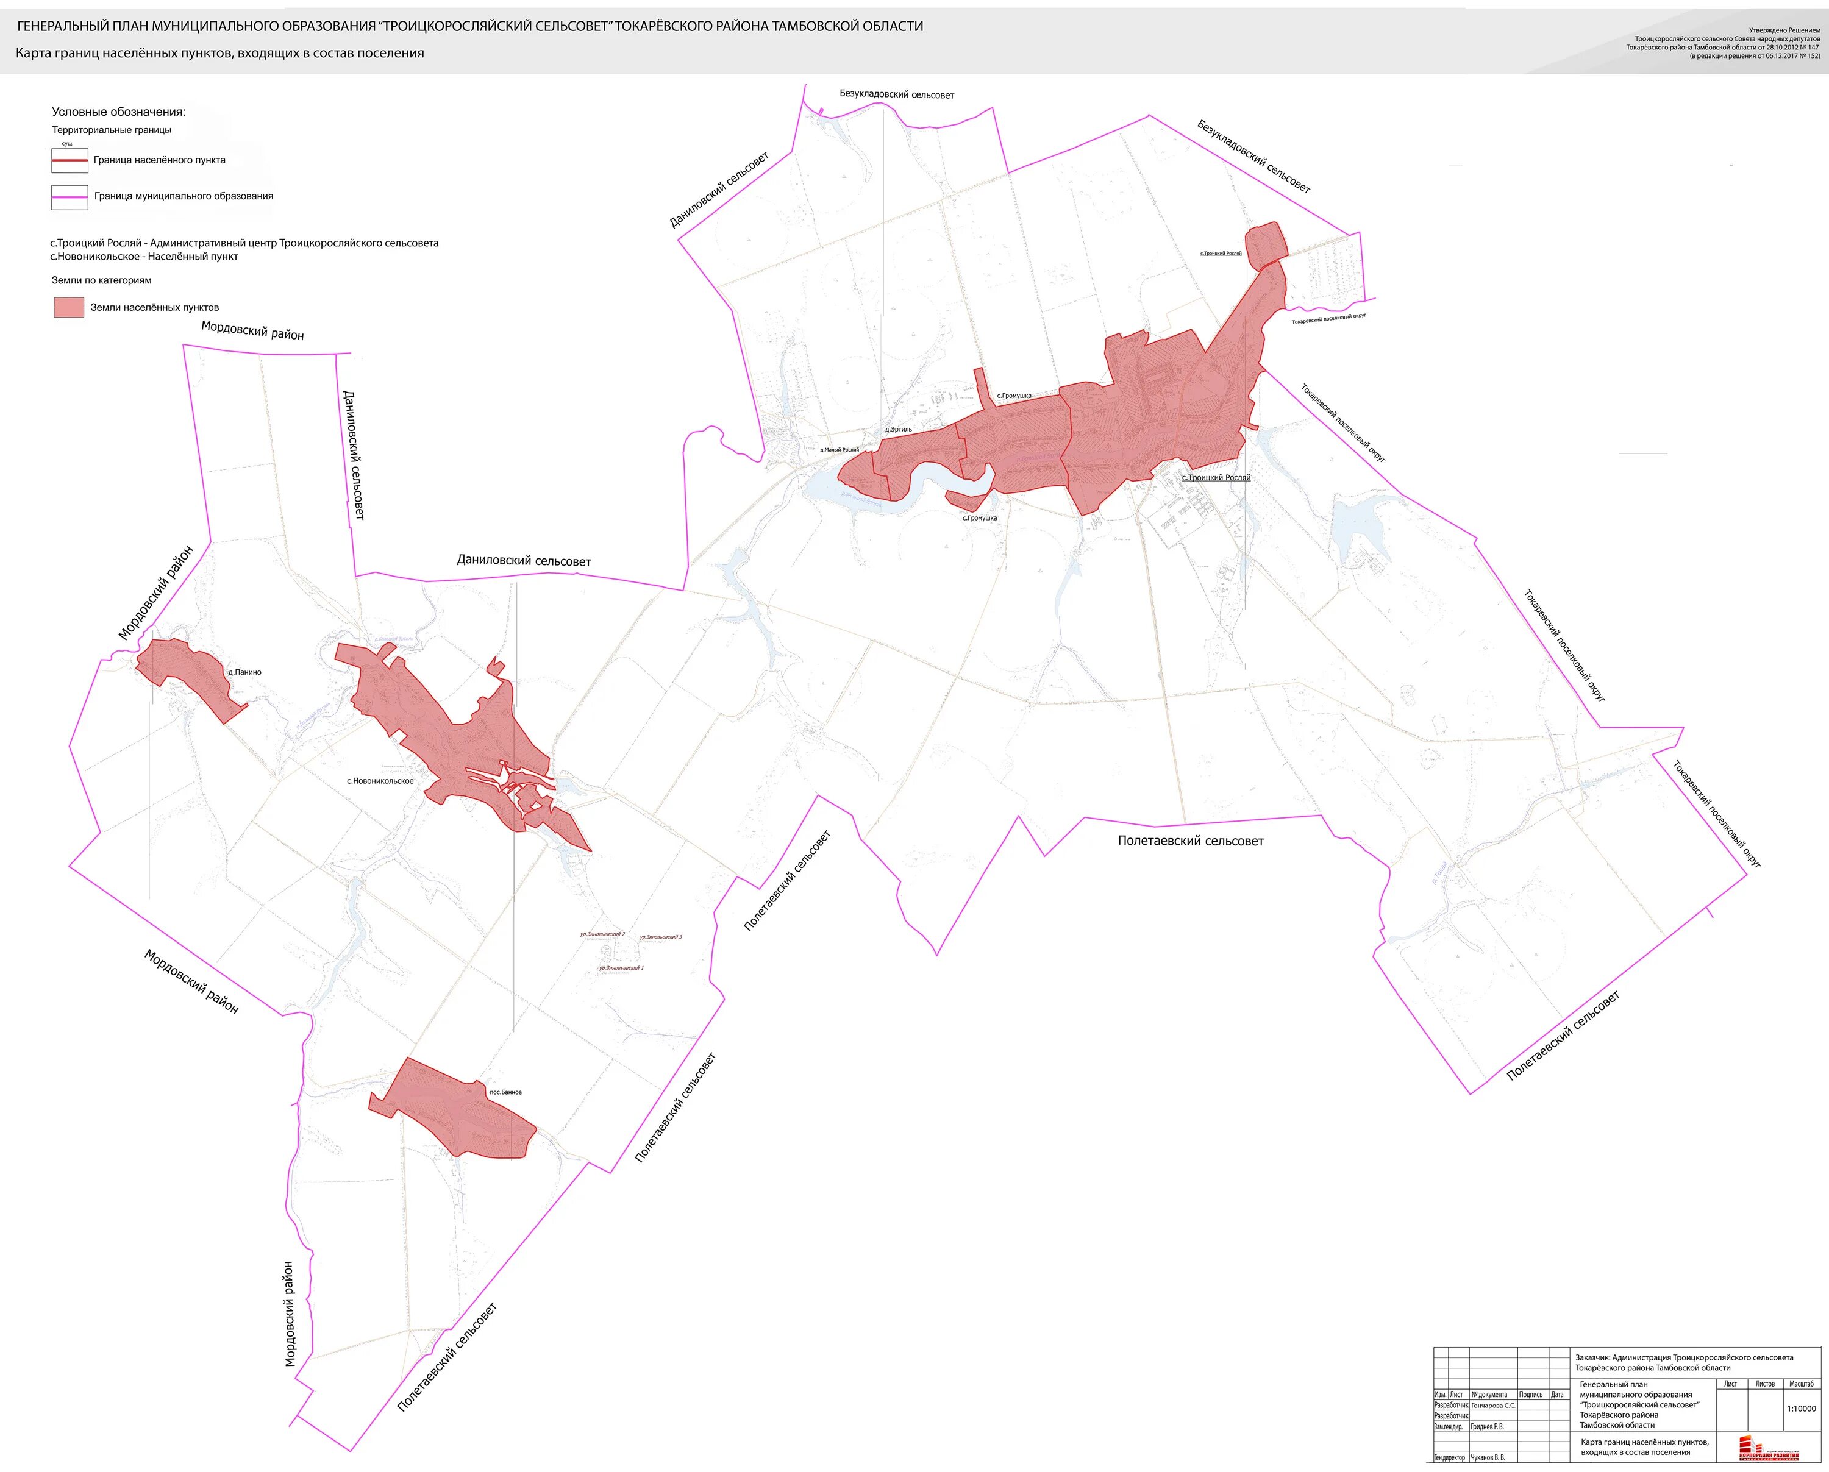
Task: Click the Чуканов В. В. director cell
Action: click(x=1487, y=1457)
